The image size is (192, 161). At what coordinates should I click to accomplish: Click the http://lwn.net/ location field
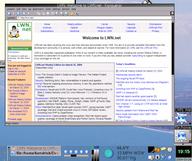coord(94,18)
